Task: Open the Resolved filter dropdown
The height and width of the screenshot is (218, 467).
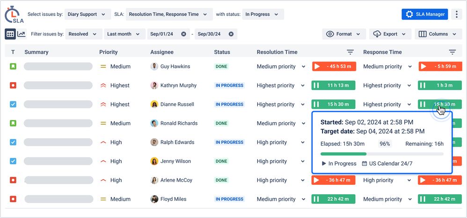Action: coord(84,34)
